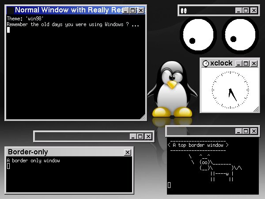Close the empty-titled window above Border-only

(148, 136)
